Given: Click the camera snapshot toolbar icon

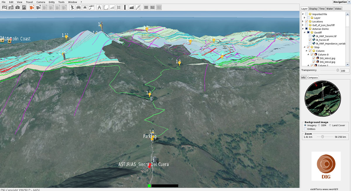Looking at the screenshot, I should 18,7.
